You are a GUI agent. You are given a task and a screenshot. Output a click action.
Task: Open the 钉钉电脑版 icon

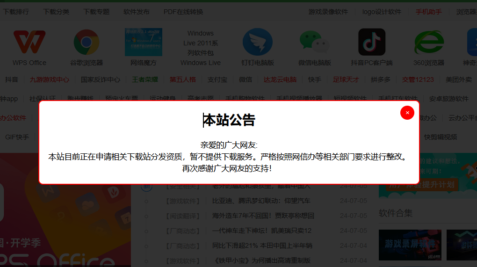[258, 43]
